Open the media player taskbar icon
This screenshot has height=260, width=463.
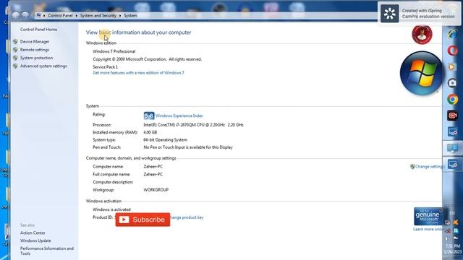[x=452, y=67]
